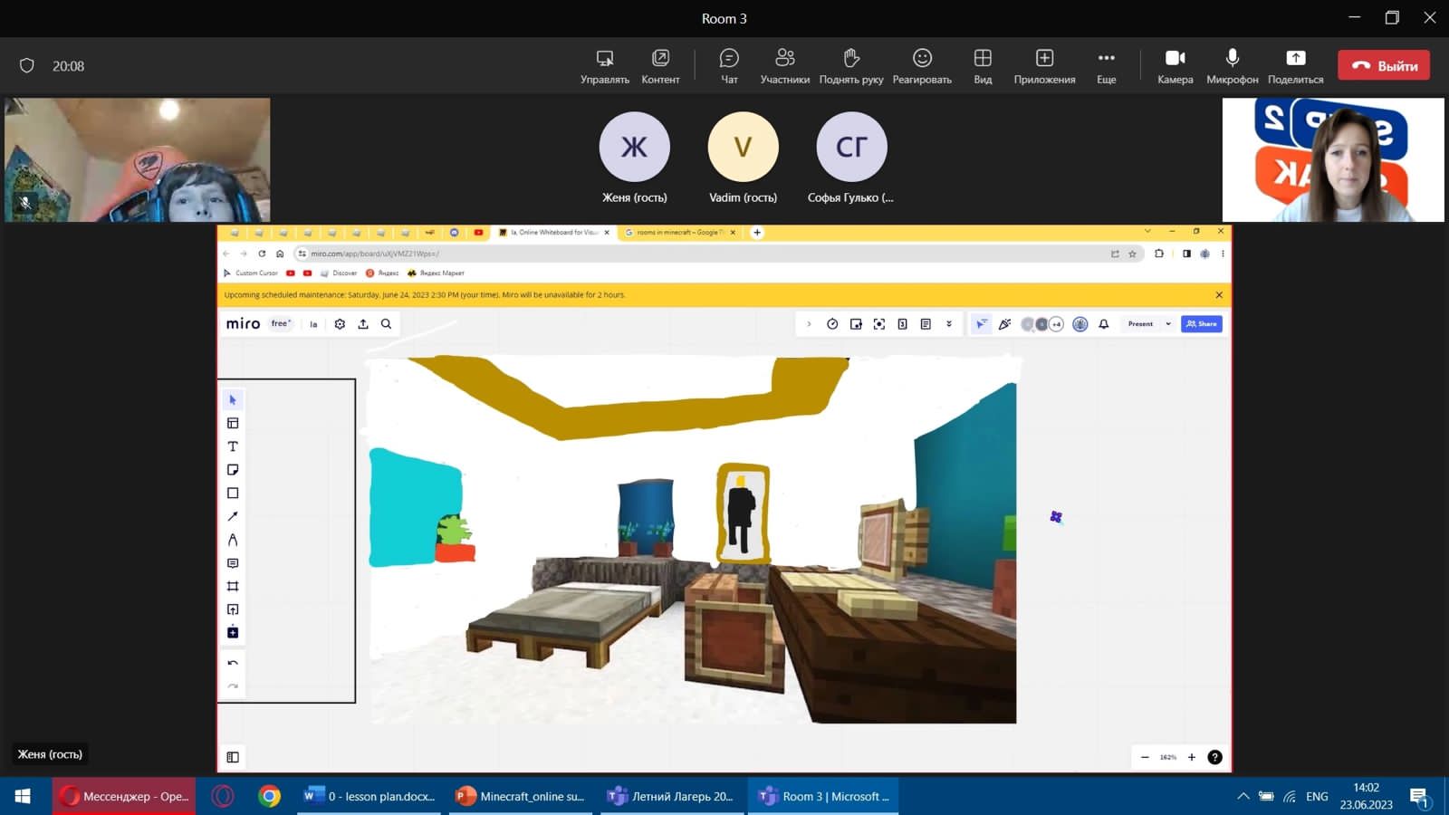Open ENG language input switcher
The width and height of the screenshot is (1449, 815).
1317,796
